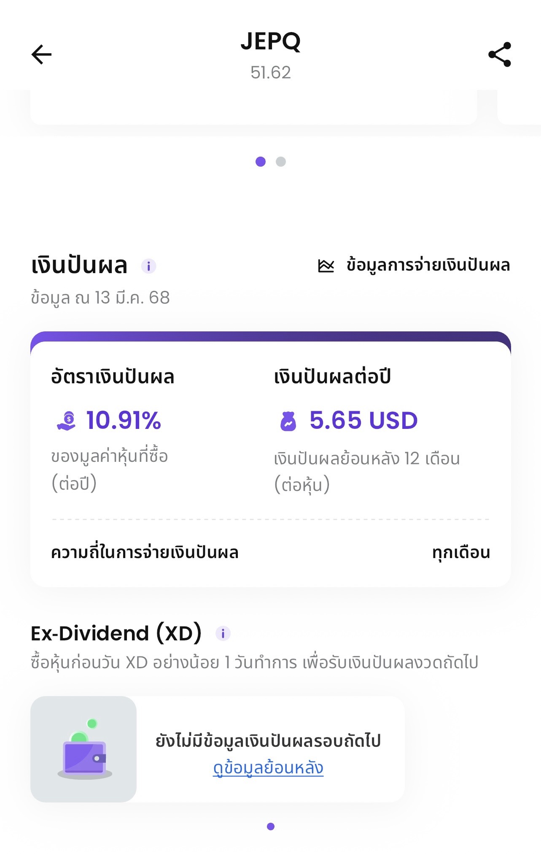Tap the 51.62 price under JEPQ

pyautogui.click(x=271, y=73)
